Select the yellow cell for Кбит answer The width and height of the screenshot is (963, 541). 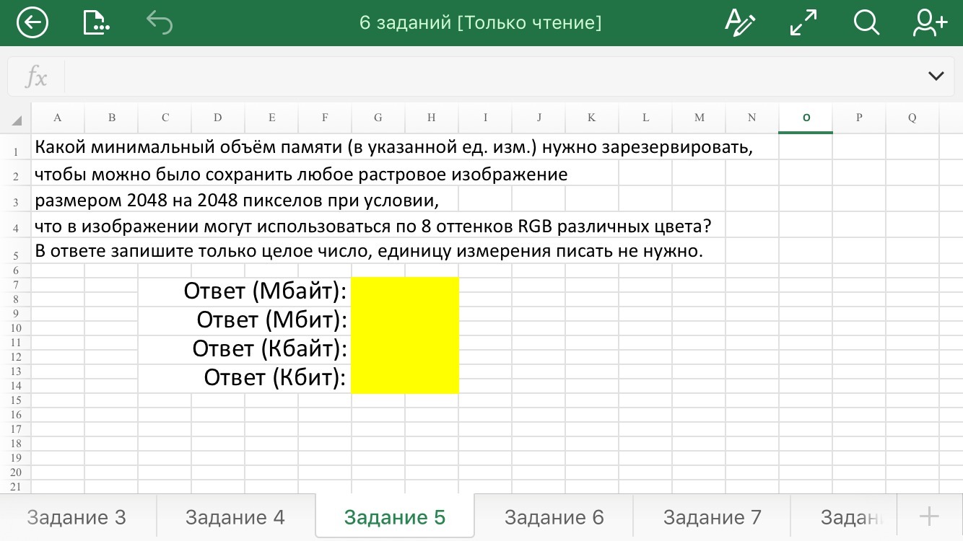pos(404,378)
